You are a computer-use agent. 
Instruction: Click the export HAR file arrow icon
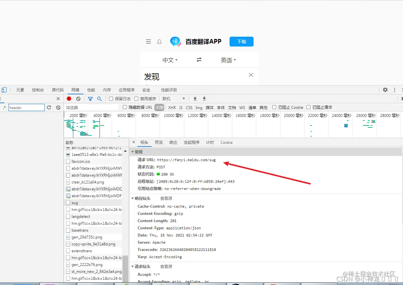204,99
